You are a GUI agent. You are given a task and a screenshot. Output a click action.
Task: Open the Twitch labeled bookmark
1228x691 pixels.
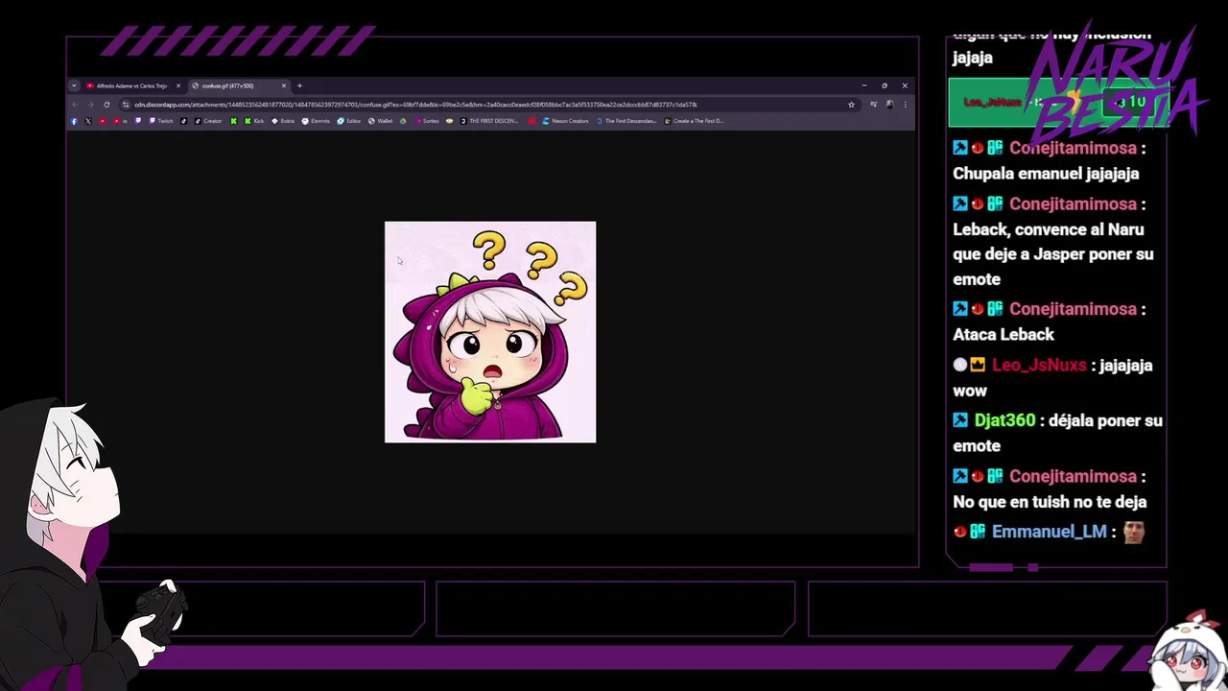click(162, 121)
